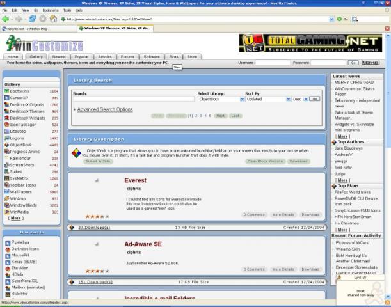Close the current tab with red X
The width and height of the screenshot is (391, 307).
[x=387, y=29]
